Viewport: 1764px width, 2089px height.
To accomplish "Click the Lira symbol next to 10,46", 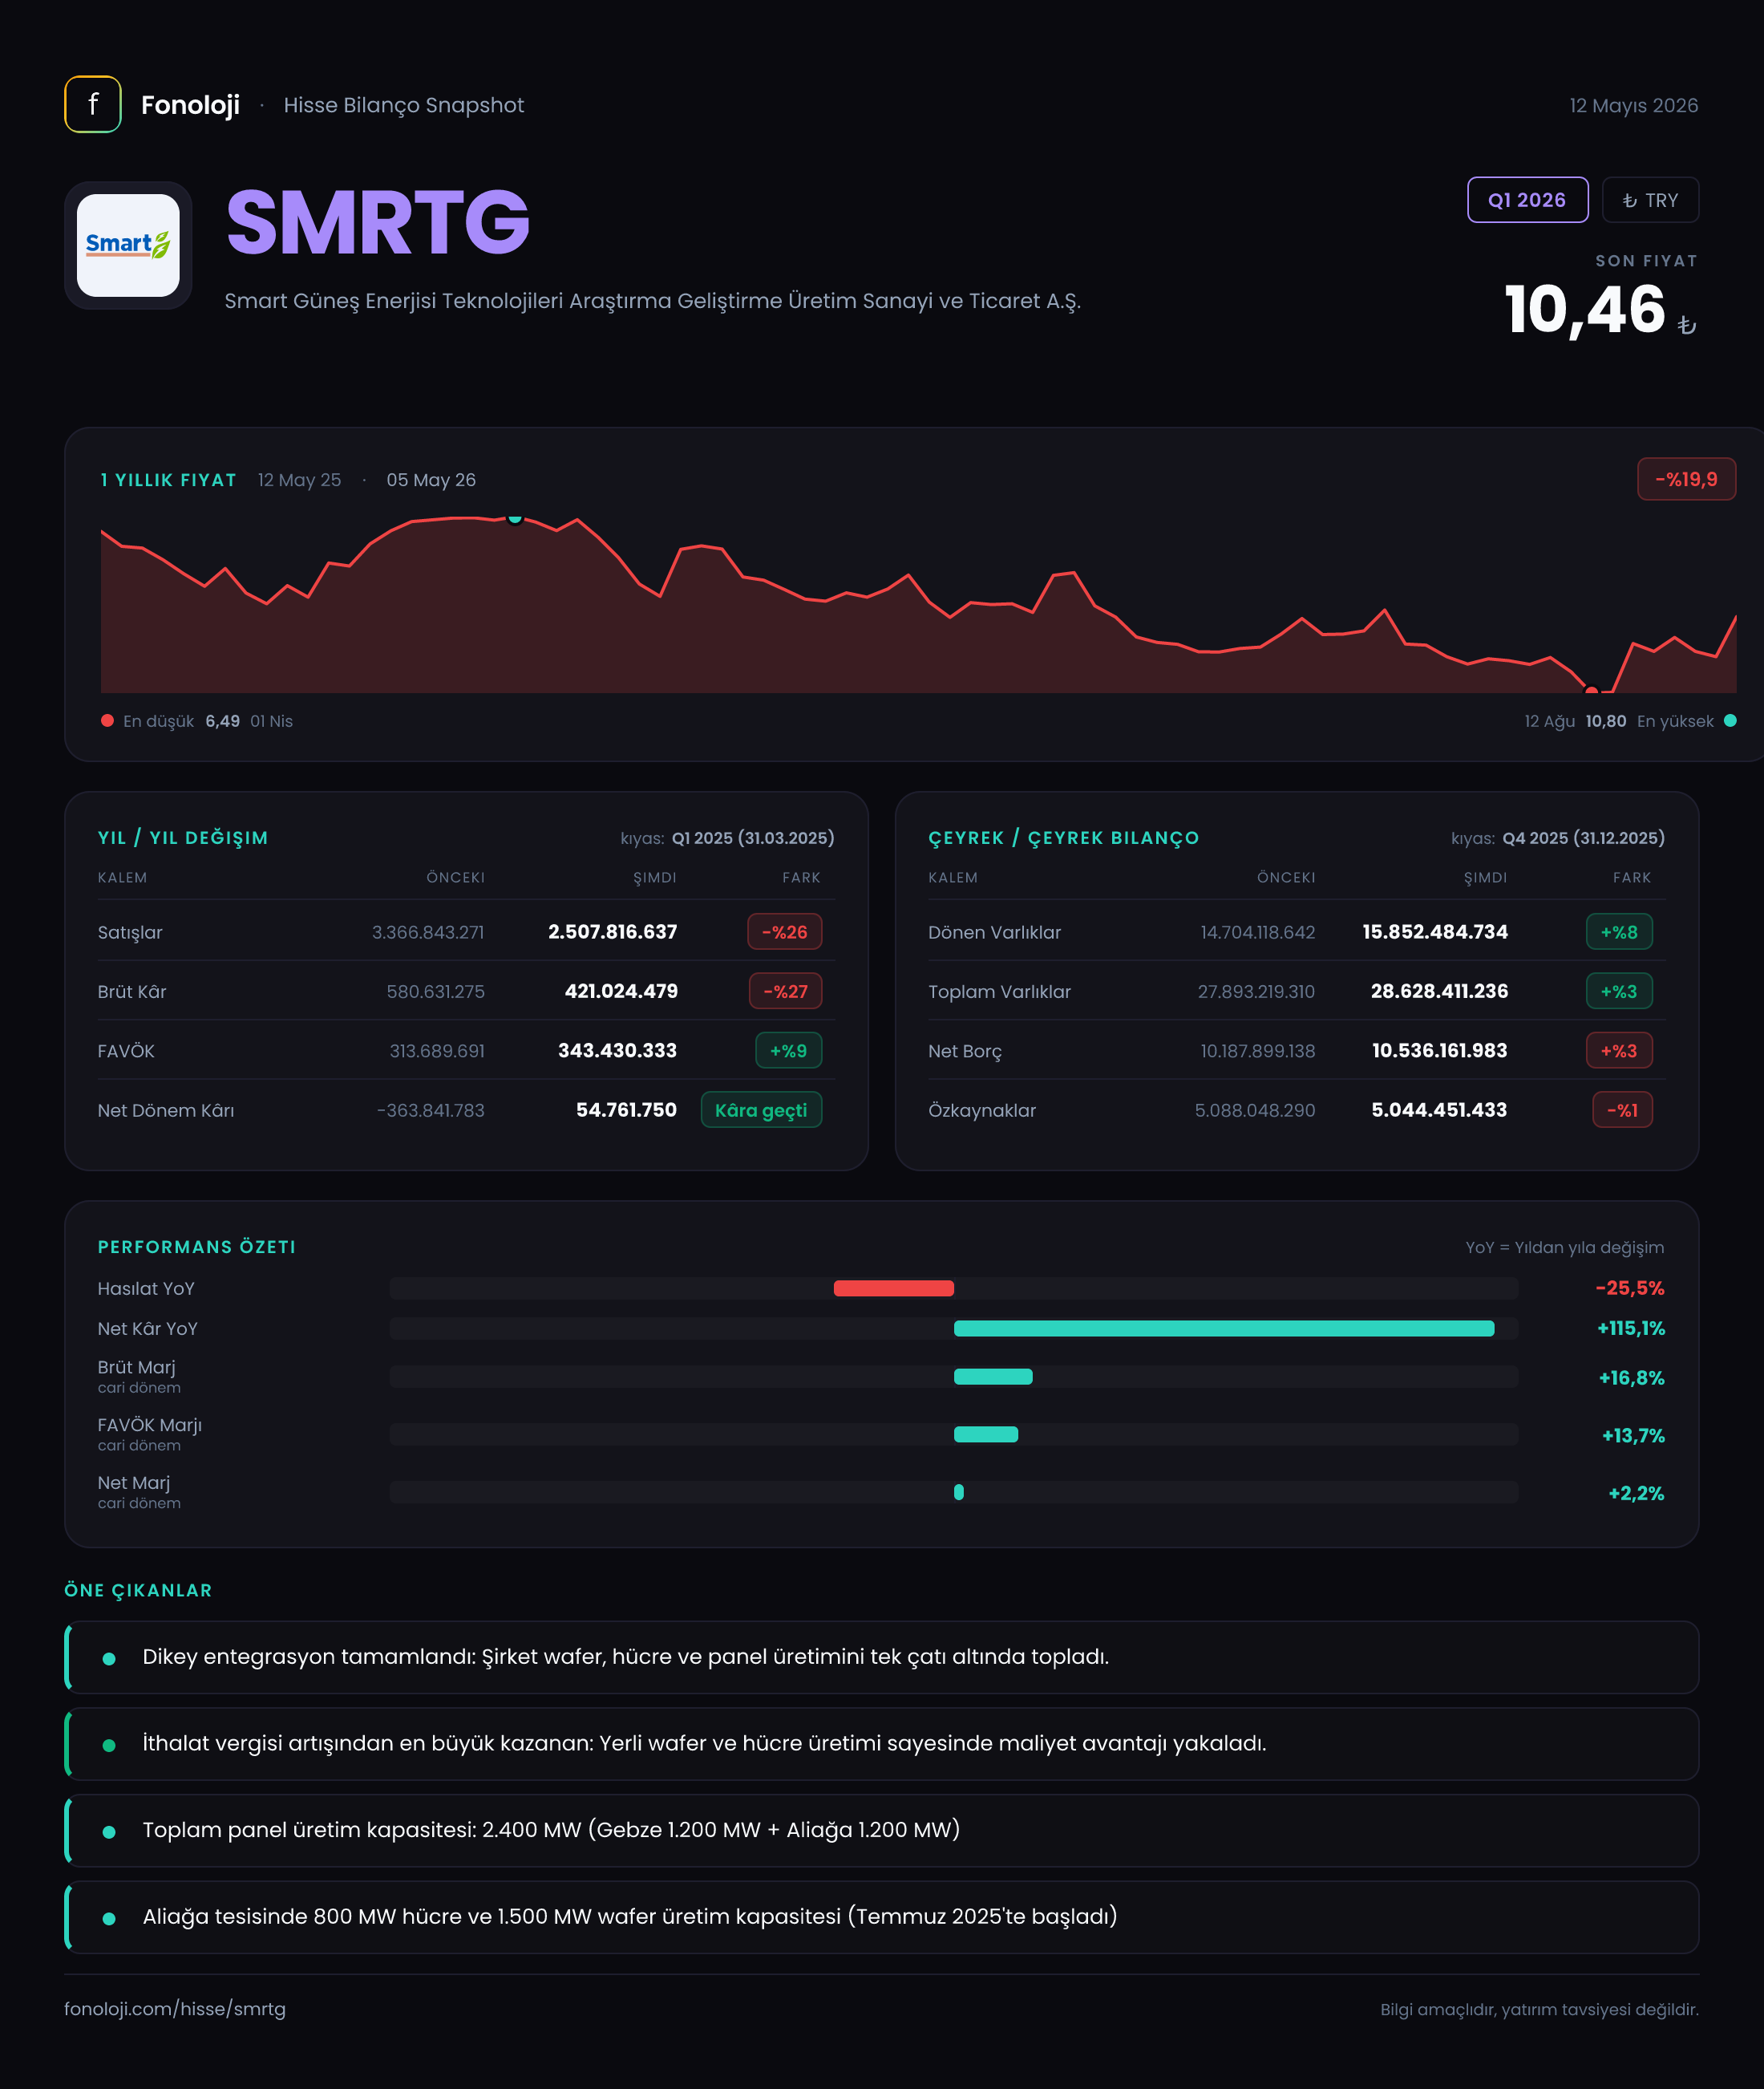I will tap(1687, 324).
